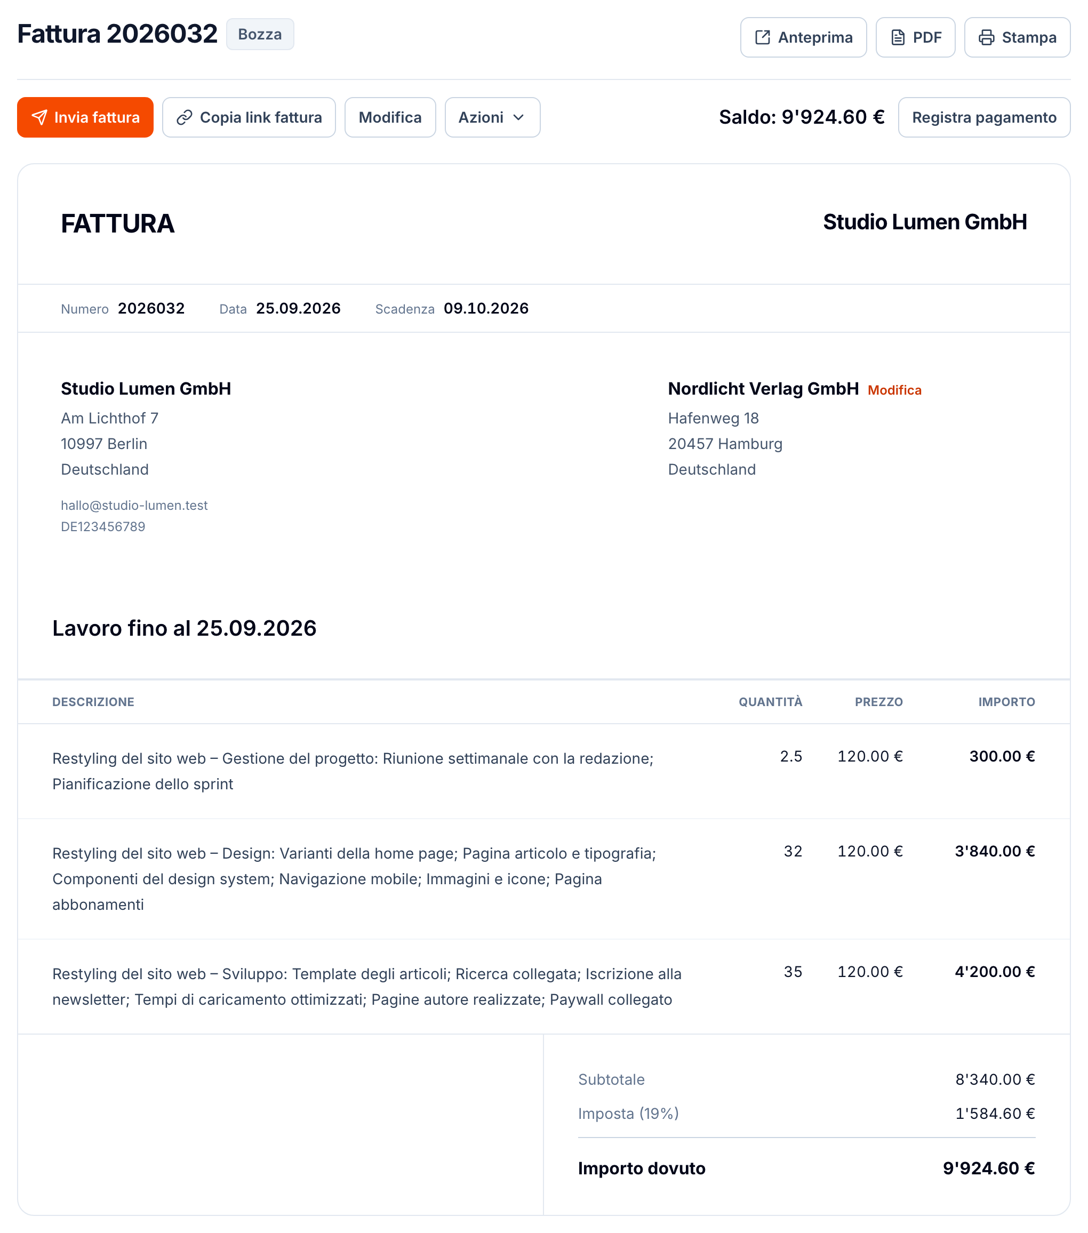This screenshot has height=1233, width=1088.
Task: Print the invoice with Stampa
Action: [x=1017, y=37]
